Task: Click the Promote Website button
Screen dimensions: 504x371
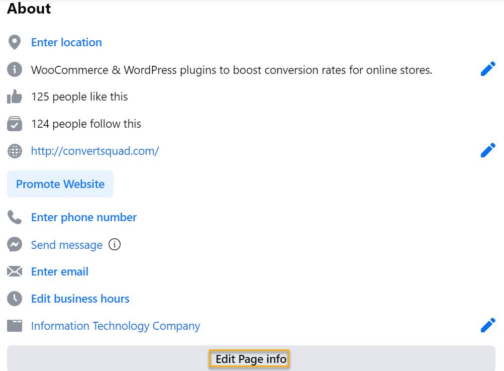Action: coord(60,184)
